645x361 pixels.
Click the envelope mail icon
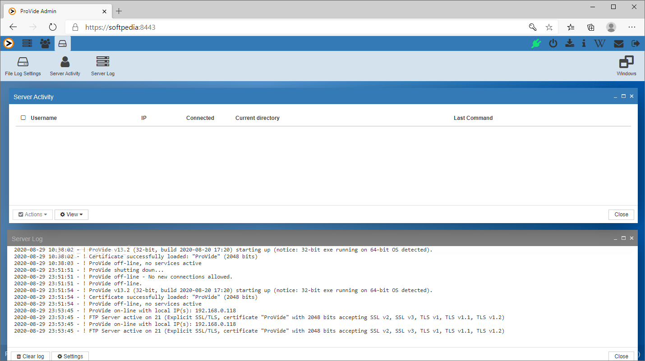(x=619, y=44)
